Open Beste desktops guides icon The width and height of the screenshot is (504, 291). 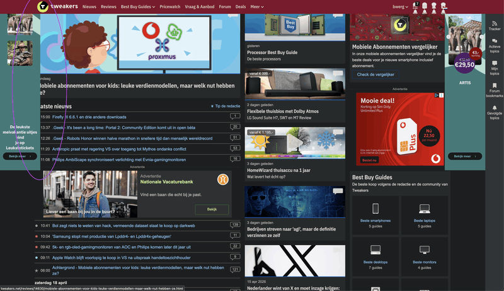coord(375,250)
